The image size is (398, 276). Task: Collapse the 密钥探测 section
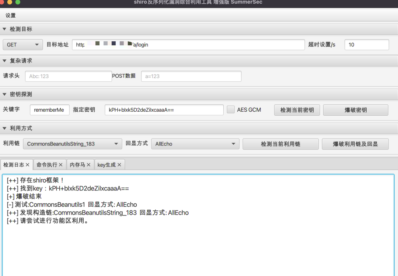click(x=4, y=94)
